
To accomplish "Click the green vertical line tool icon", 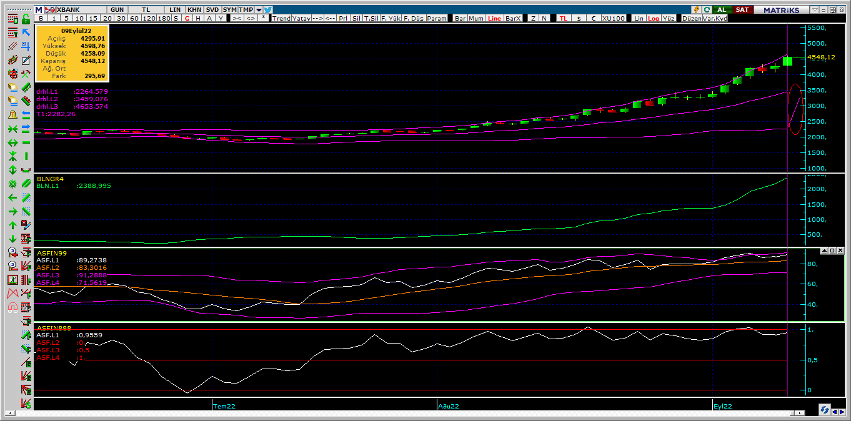I will (x=26, y=156).
